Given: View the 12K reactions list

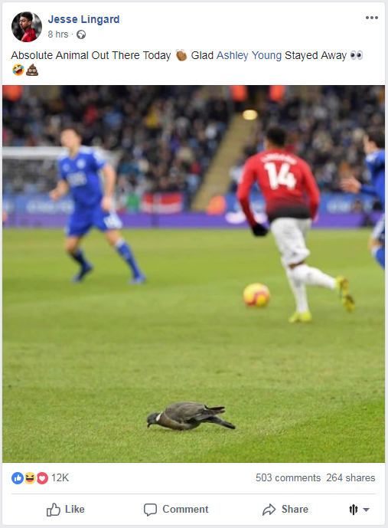Looking at the screenshot, I should [60, 478].
